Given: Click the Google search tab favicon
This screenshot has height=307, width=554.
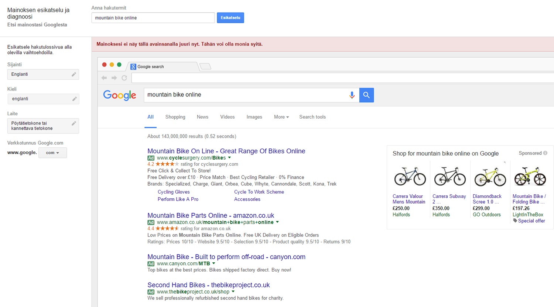Looking at the screenshot, I should click(x=133, y=66).
